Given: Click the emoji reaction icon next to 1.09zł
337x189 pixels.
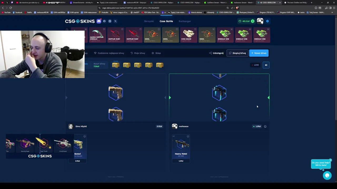Looking at the screenshot, I should click(x=265, y=127).
